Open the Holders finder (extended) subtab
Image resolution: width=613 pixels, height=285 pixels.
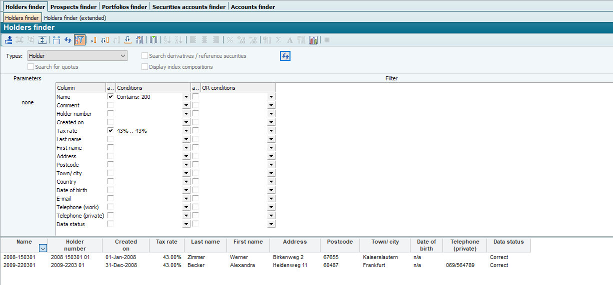(75, 18)
